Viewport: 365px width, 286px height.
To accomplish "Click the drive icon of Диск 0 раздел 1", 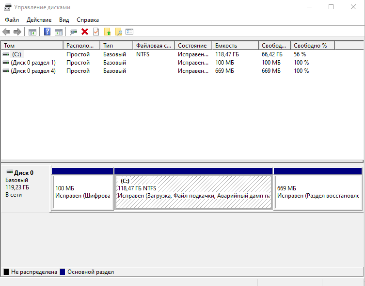I will coord(6,63).
